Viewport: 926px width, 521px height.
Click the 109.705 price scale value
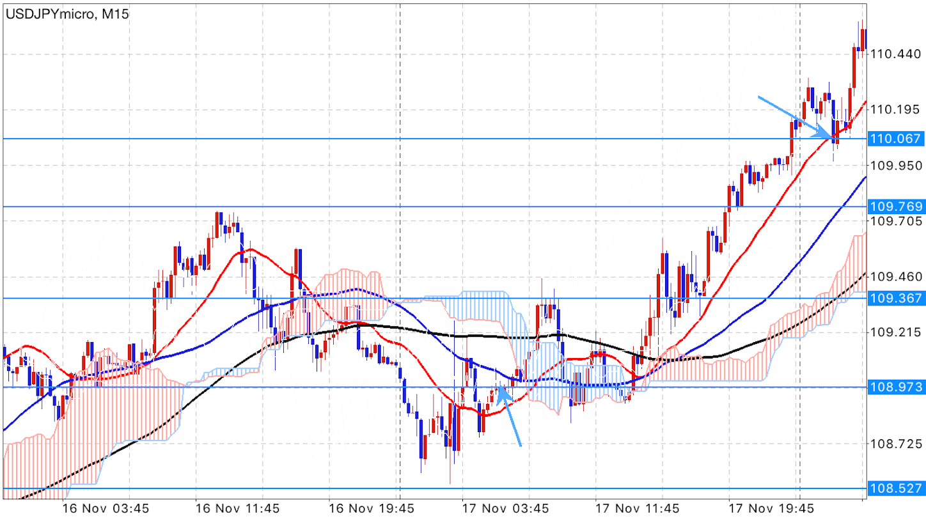point(896,221)
